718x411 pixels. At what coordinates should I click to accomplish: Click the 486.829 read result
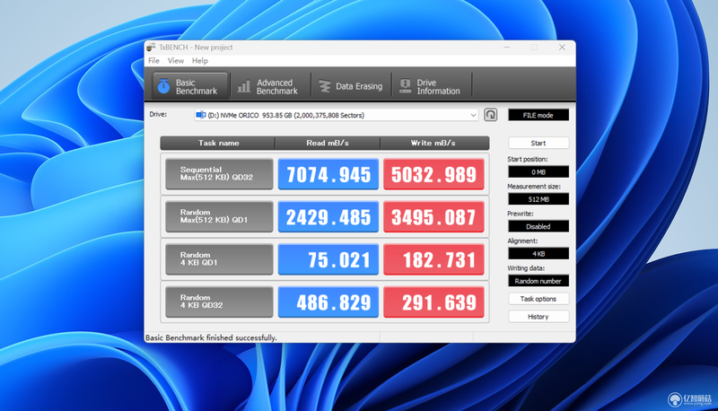tap(328, 302)
